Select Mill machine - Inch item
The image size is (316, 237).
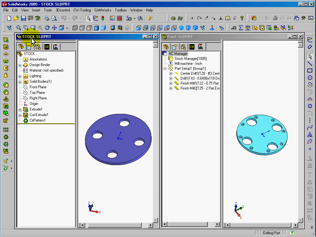pyautogui.click(x=188, y=64)
